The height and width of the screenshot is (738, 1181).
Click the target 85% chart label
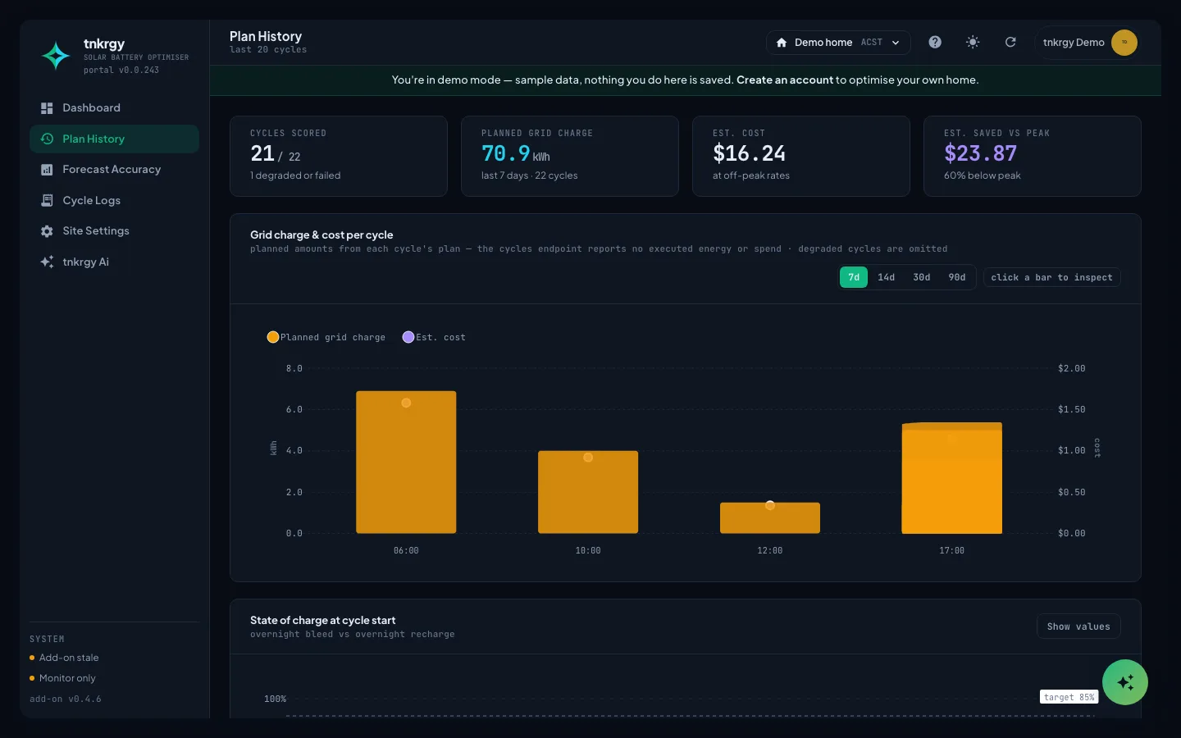coord(1069,697)
